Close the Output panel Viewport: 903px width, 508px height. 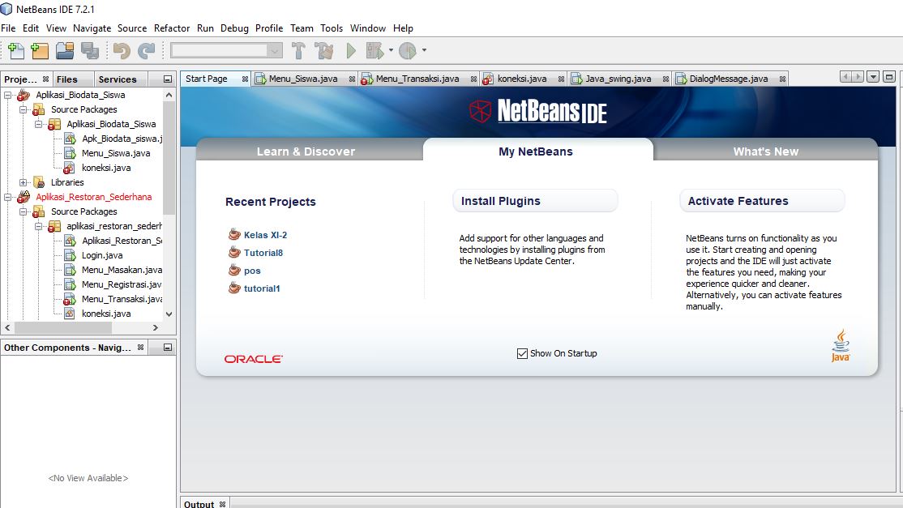(222, 504)
